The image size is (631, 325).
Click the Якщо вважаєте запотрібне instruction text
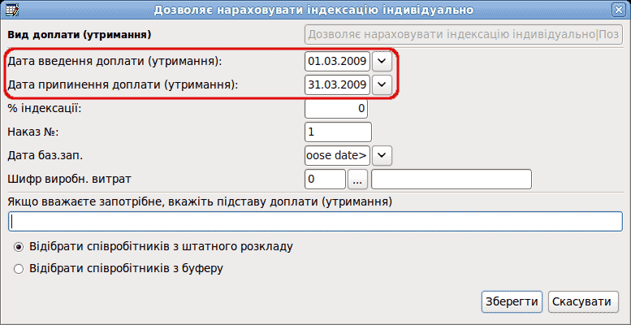coord(200,202)
